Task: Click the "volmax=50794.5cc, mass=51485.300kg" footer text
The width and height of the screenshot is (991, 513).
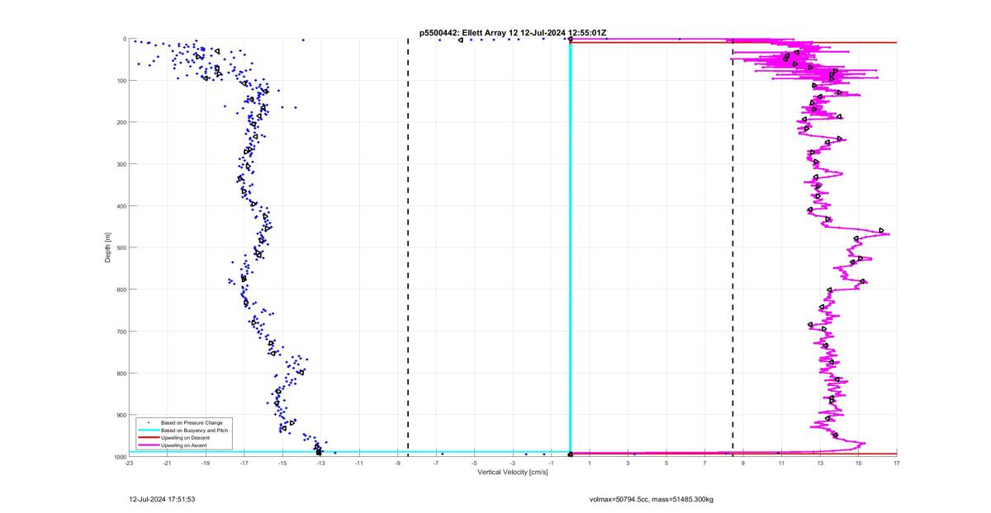Action: click(x=652, y=499)
